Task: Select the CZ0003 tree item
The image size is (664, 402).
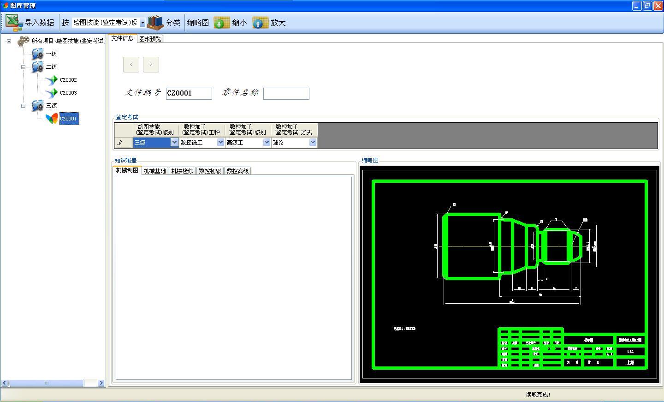Action: click(x=68, y=93)
